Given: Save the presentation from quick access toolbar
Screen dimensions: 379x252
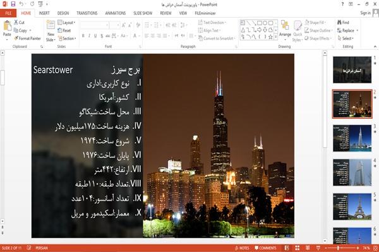Looking at the screenshot, I should (x=13, y=4).
